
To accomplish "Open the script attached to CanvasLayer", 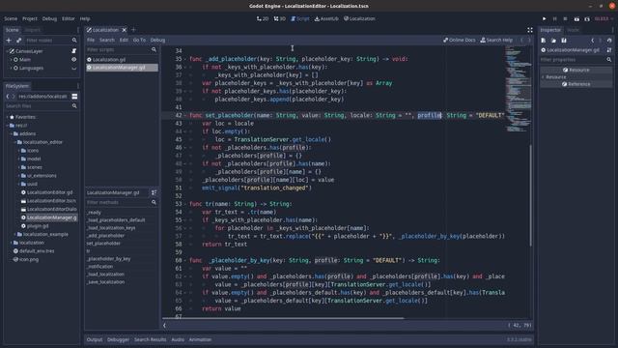I will click(73, 51).
